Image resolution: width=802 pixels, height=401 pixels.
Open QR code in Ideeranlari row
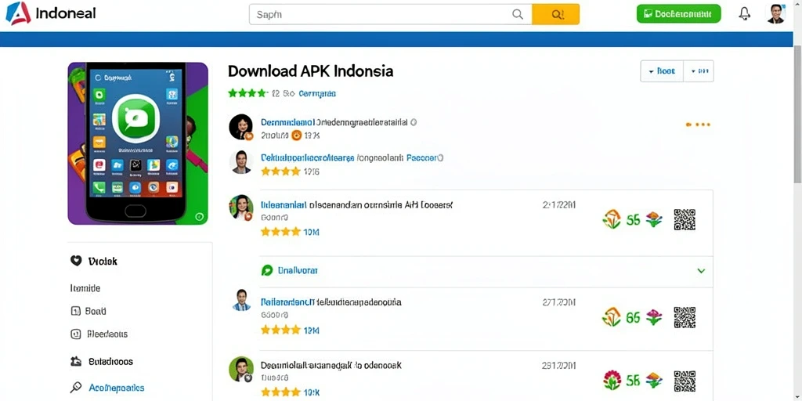coord(685,219)
